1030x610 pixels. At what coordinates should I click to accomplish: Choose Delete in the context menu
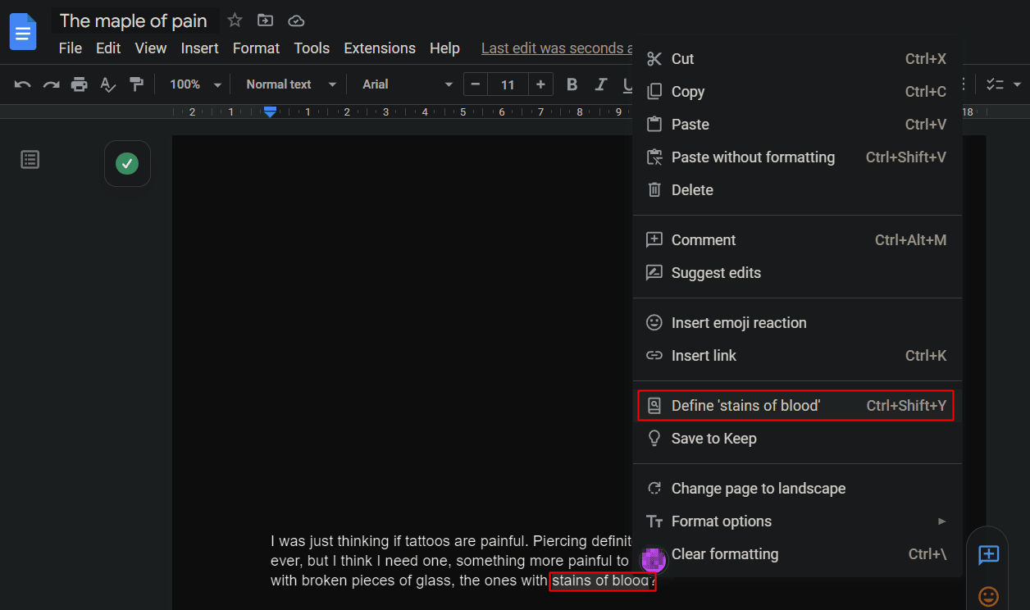(797, 190)
